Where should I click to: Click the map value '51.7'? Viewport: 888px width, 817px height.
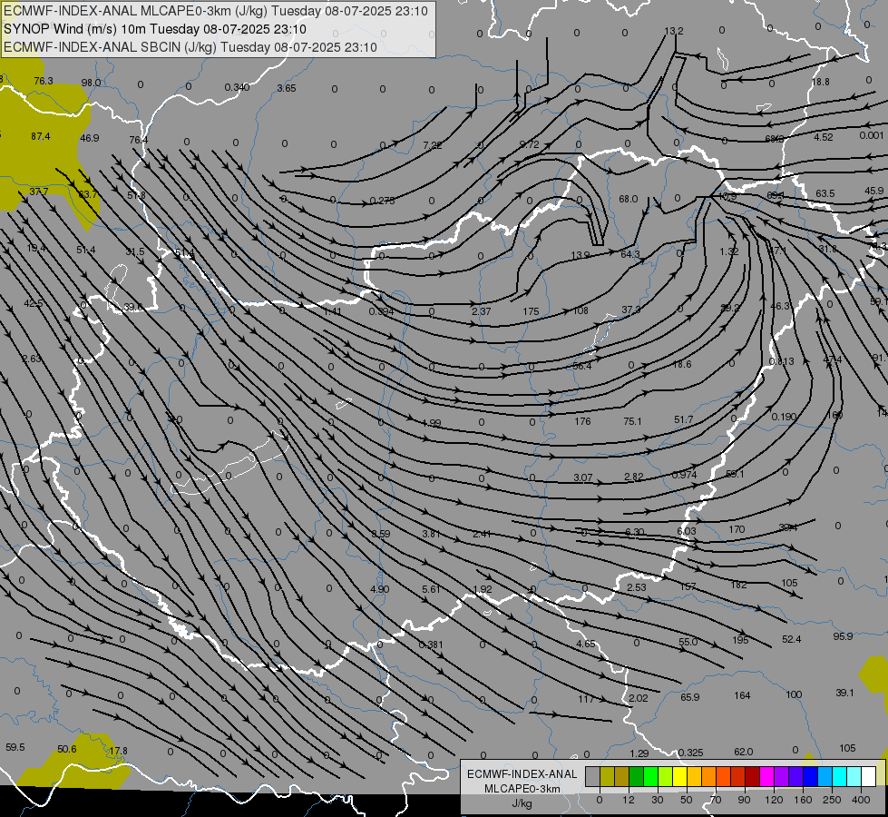684,419
